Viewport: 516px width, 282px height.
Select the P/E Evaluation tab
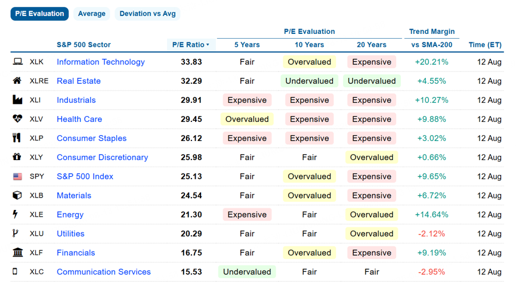pos(39,14)
